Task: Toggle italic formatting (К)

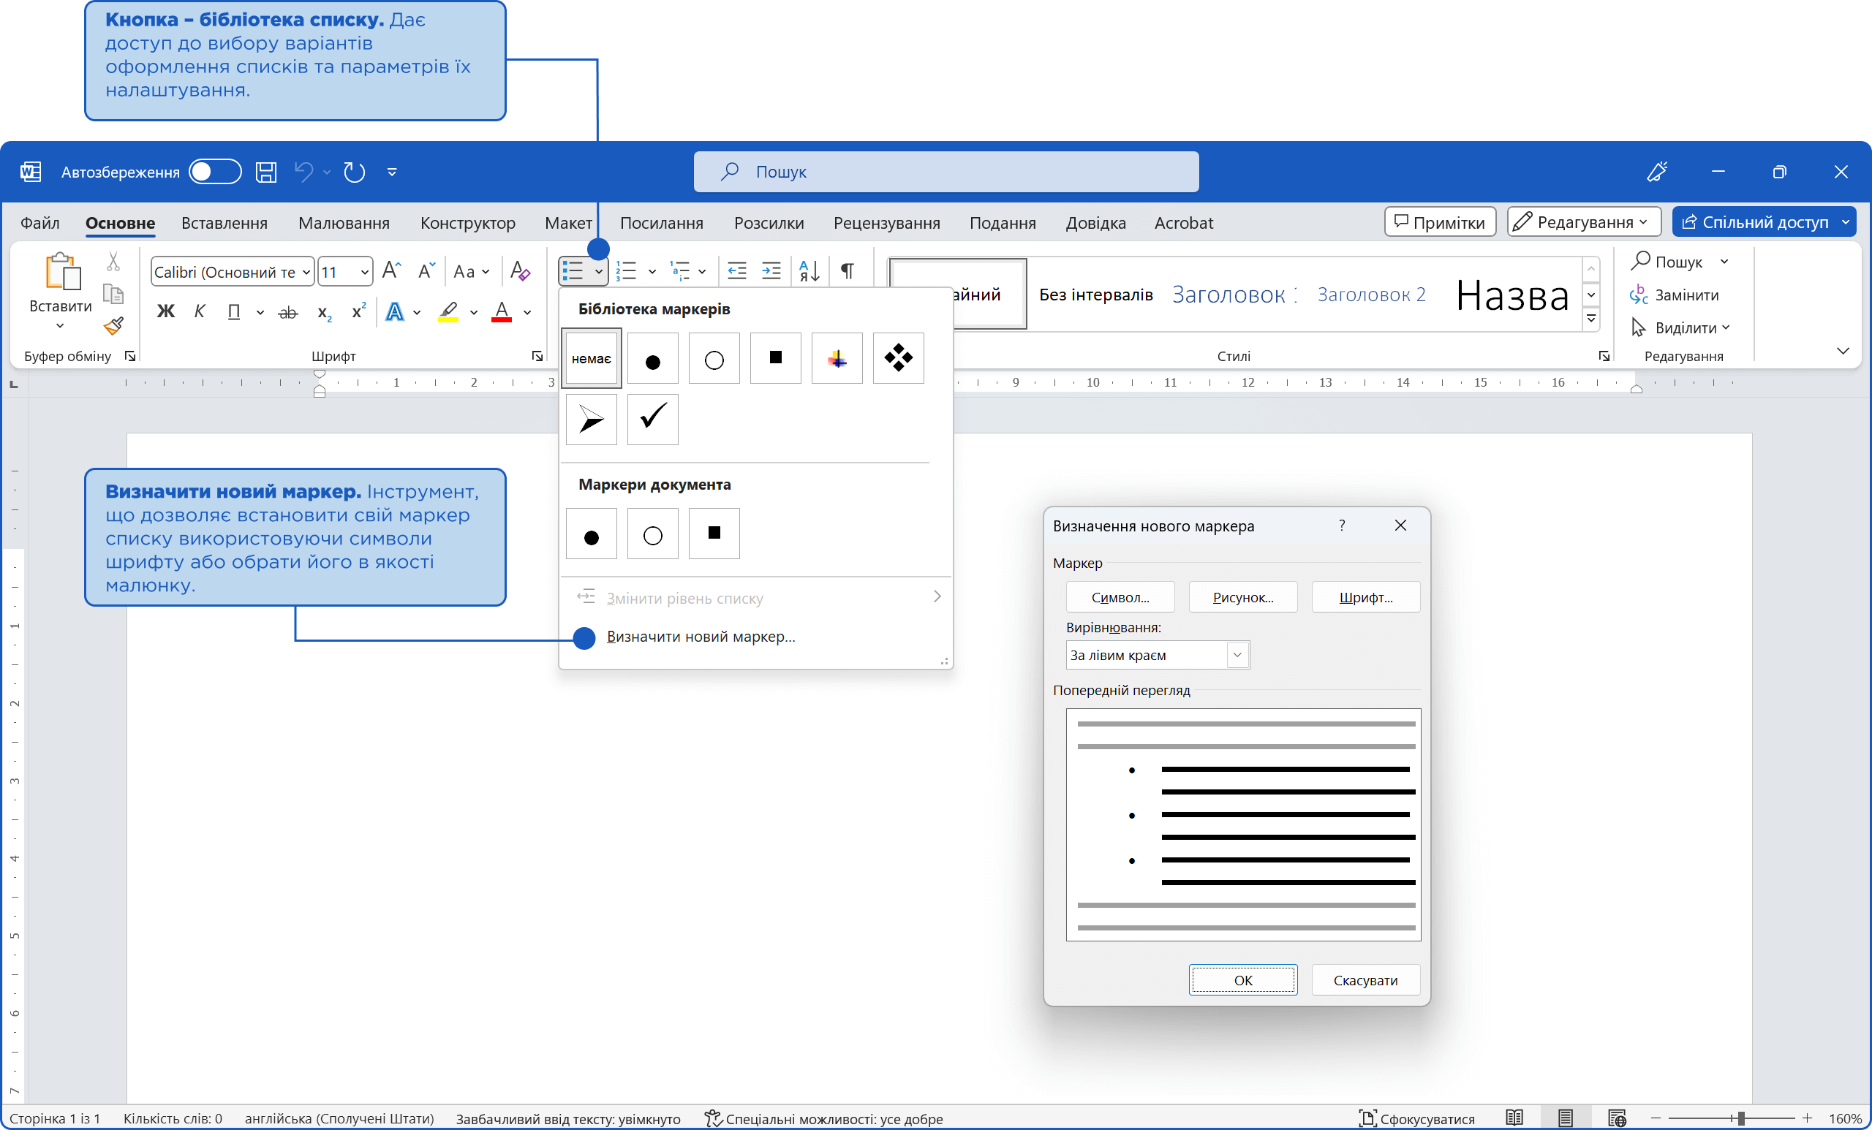Action: tap(200, 311)
